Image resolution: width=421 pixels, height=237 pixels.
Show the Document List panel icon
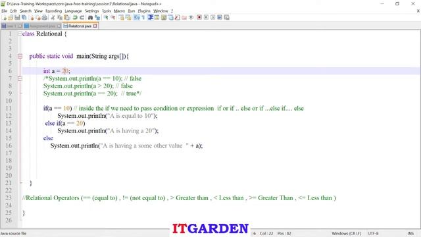click(170, 18)
